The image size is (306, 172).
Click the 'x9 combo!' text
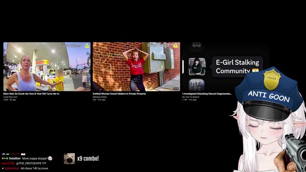click(88, 159)
